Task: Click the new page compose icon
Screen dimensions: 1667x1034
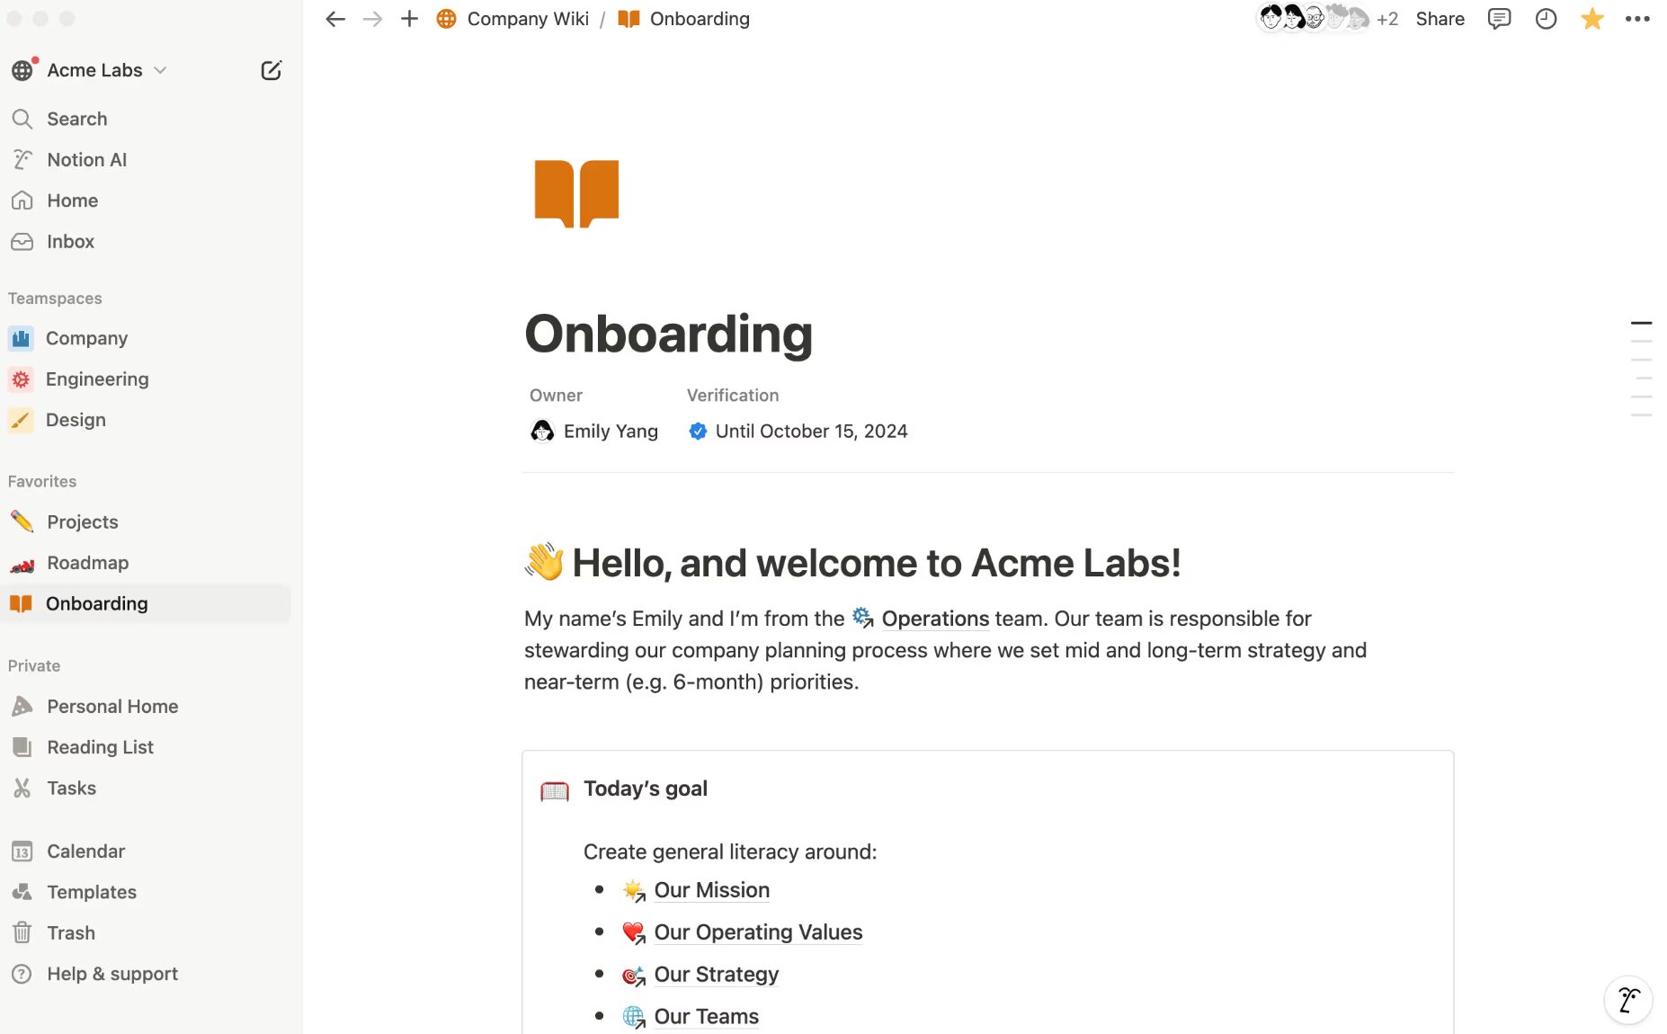Action: click(x=271, y=70)
